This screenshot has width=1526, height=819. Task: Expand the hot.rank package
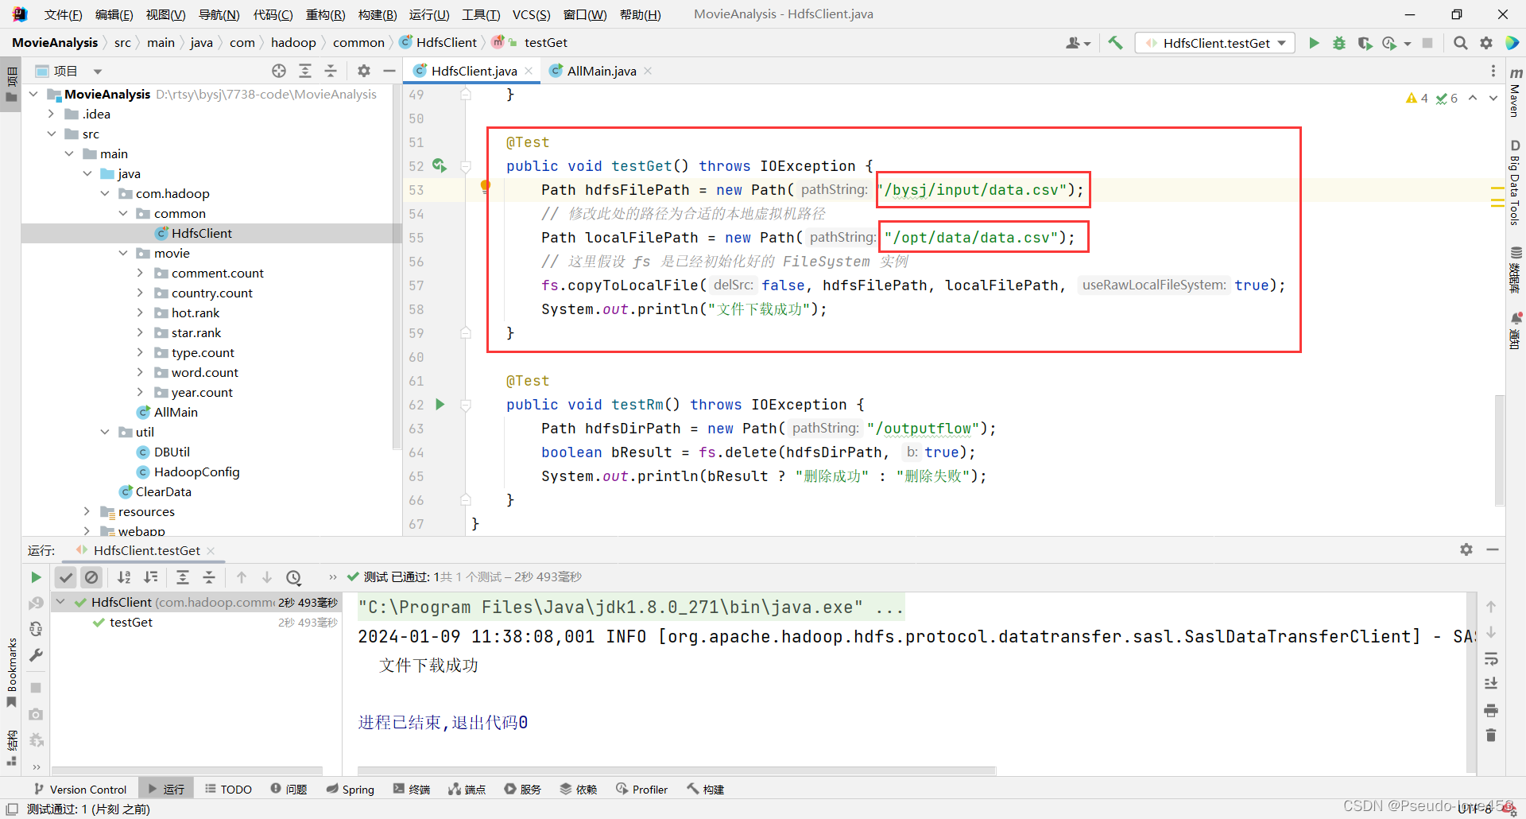click(141, 312)
